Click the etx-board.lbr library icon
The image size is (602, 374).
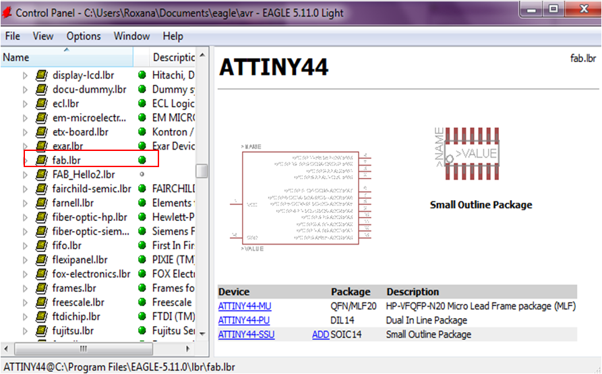click(42, 132)
